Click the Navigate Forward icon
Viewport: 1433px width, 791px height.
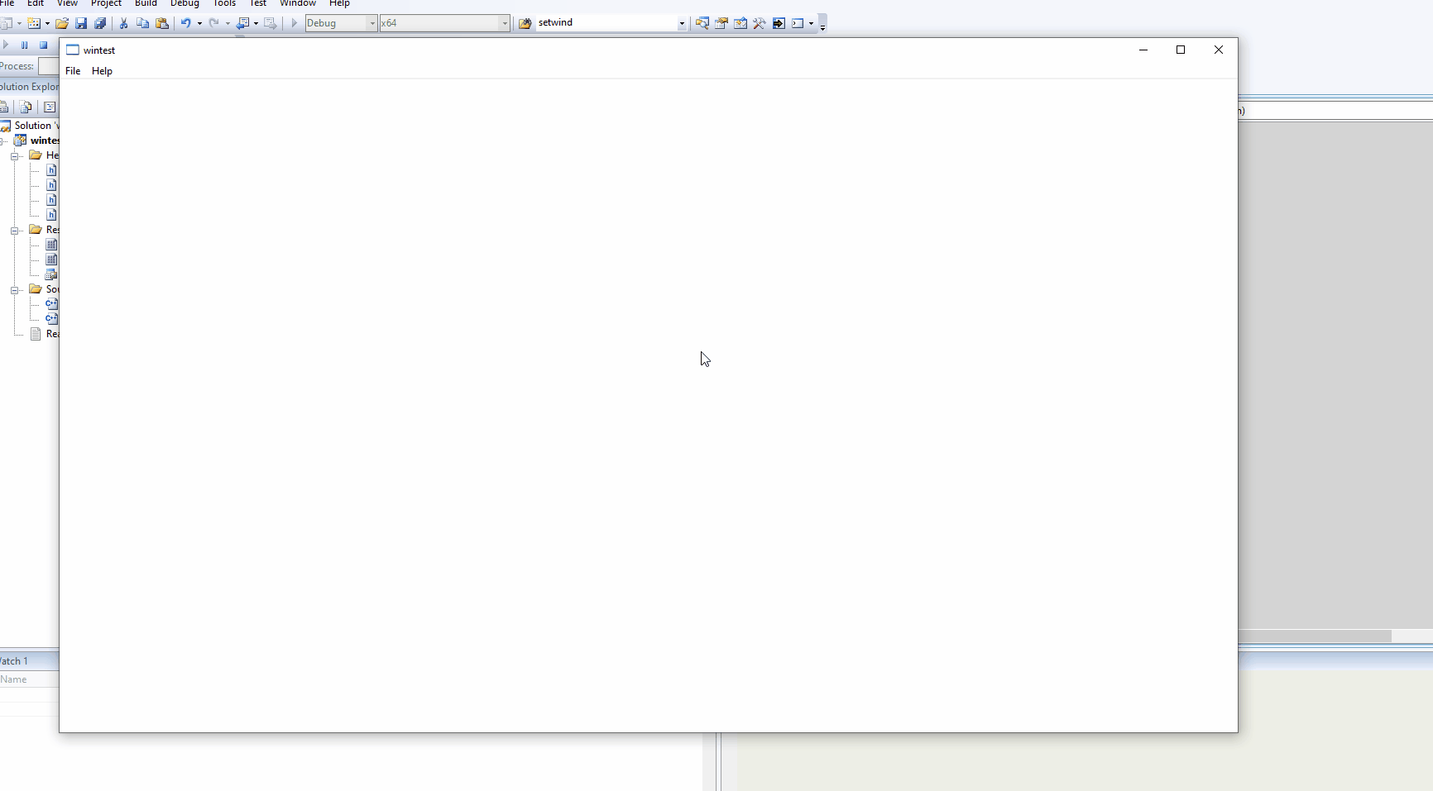[x=270, y=23]
